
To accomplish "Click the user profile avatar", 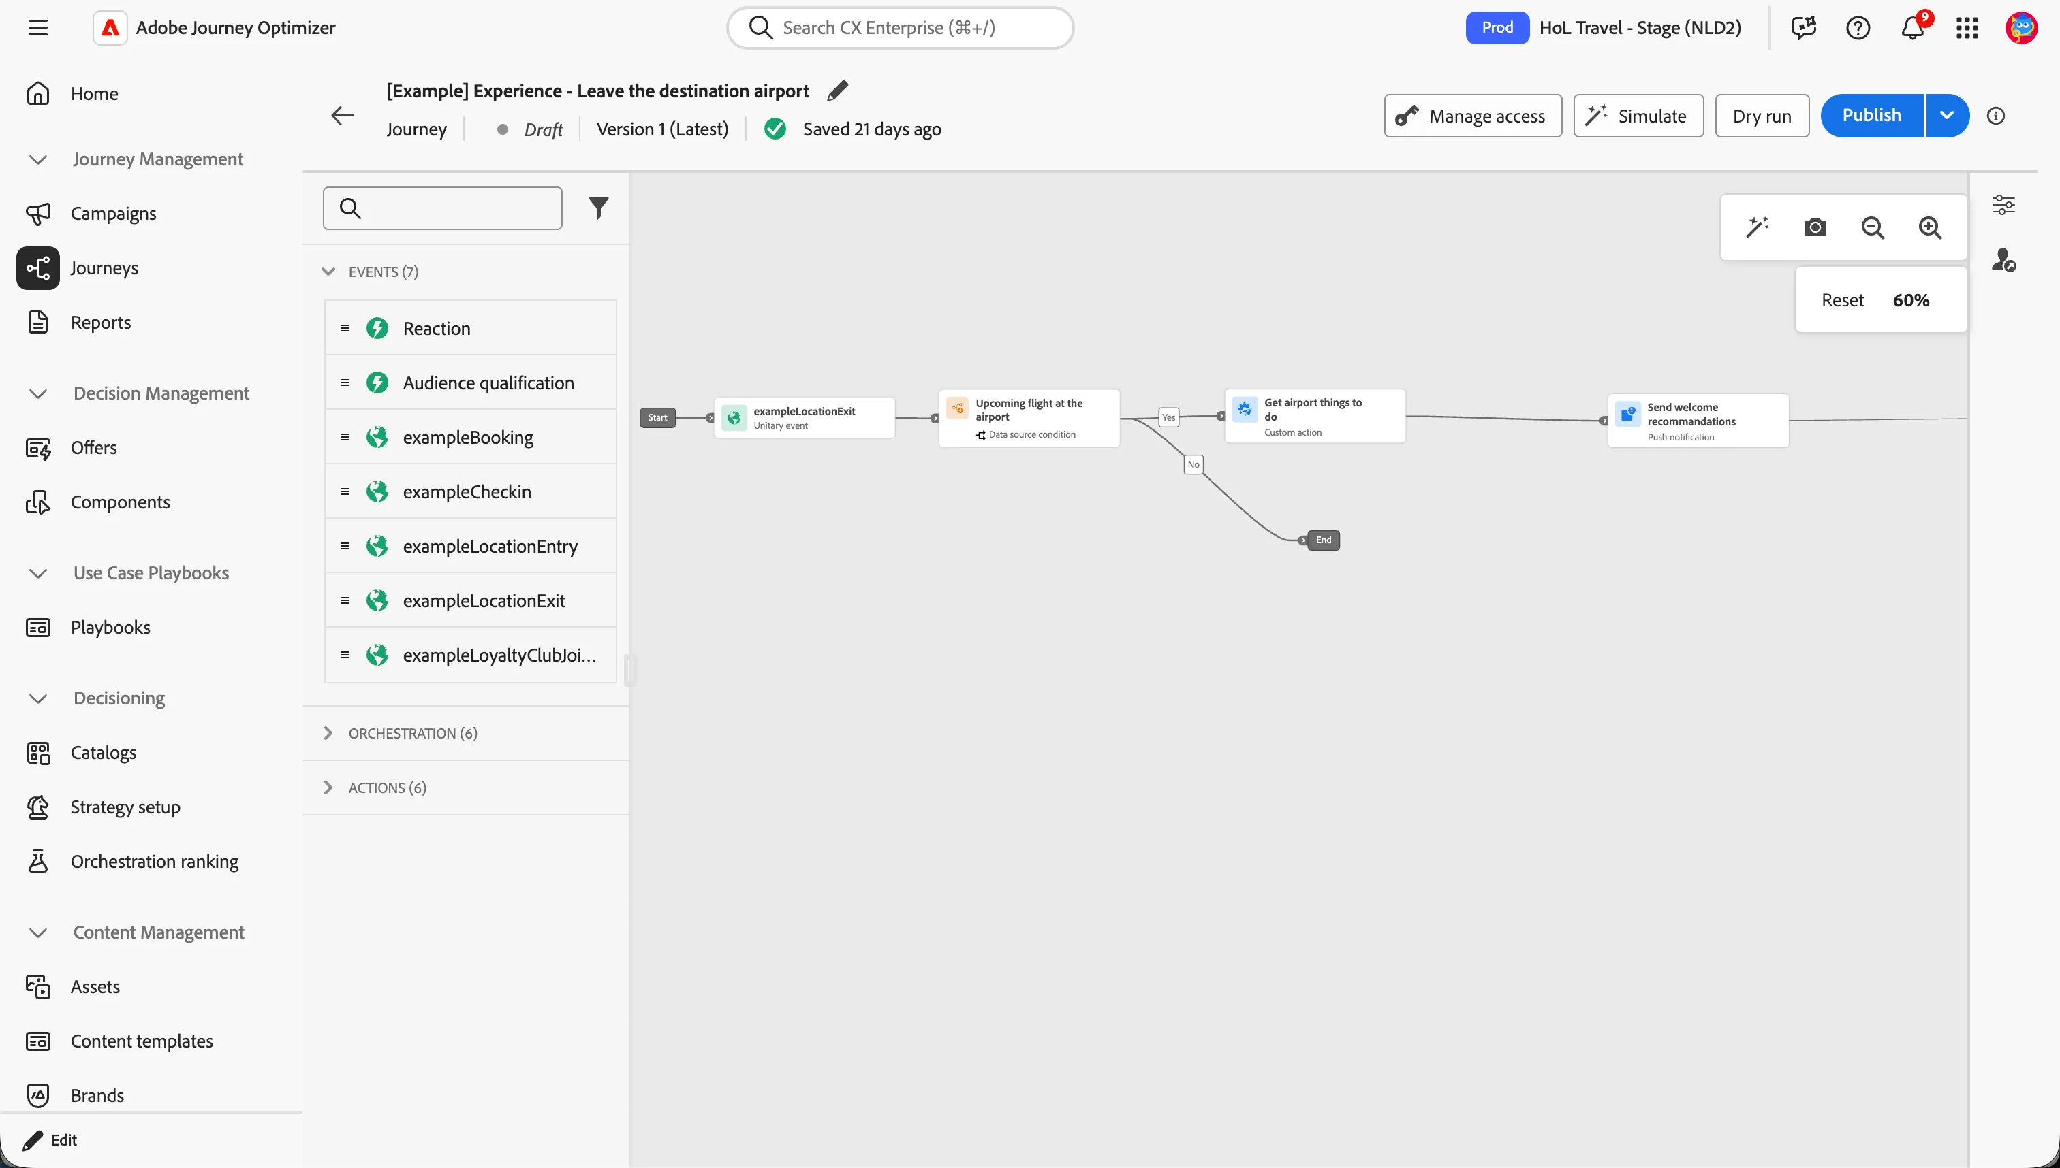I will coord(2020,27).
